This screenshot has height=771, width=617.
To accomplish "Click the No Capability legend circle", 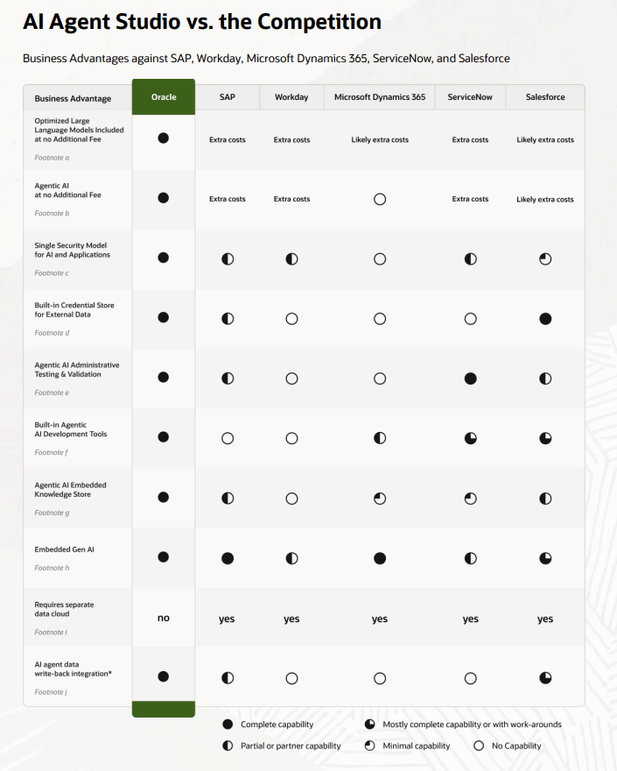I will click(479, 746).
